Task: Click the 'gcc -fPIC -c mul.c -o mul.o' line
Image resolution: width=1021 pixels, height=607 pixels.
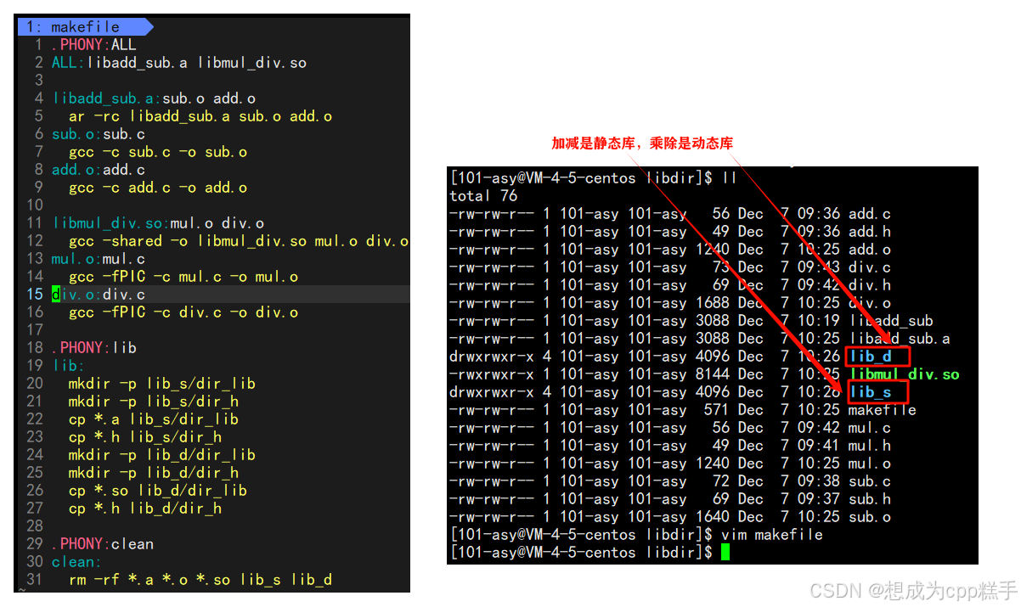Action: (183, 277)
